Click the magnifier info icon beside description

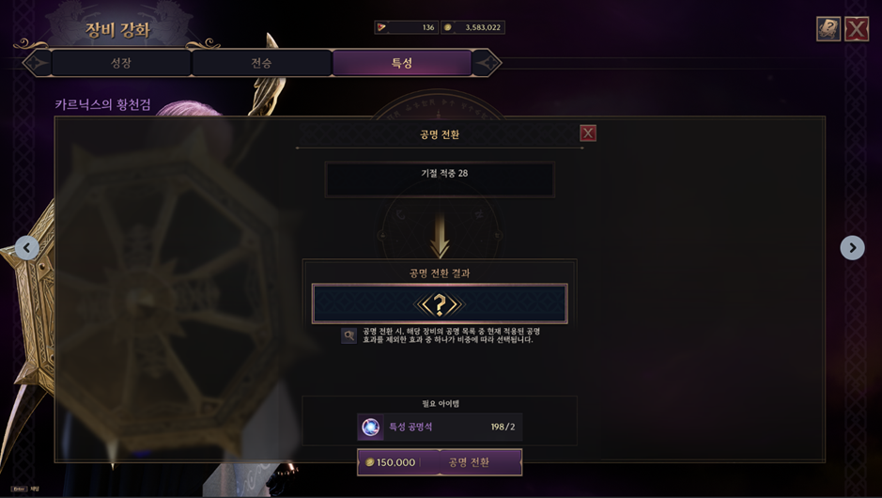click(x=348, y=335)
